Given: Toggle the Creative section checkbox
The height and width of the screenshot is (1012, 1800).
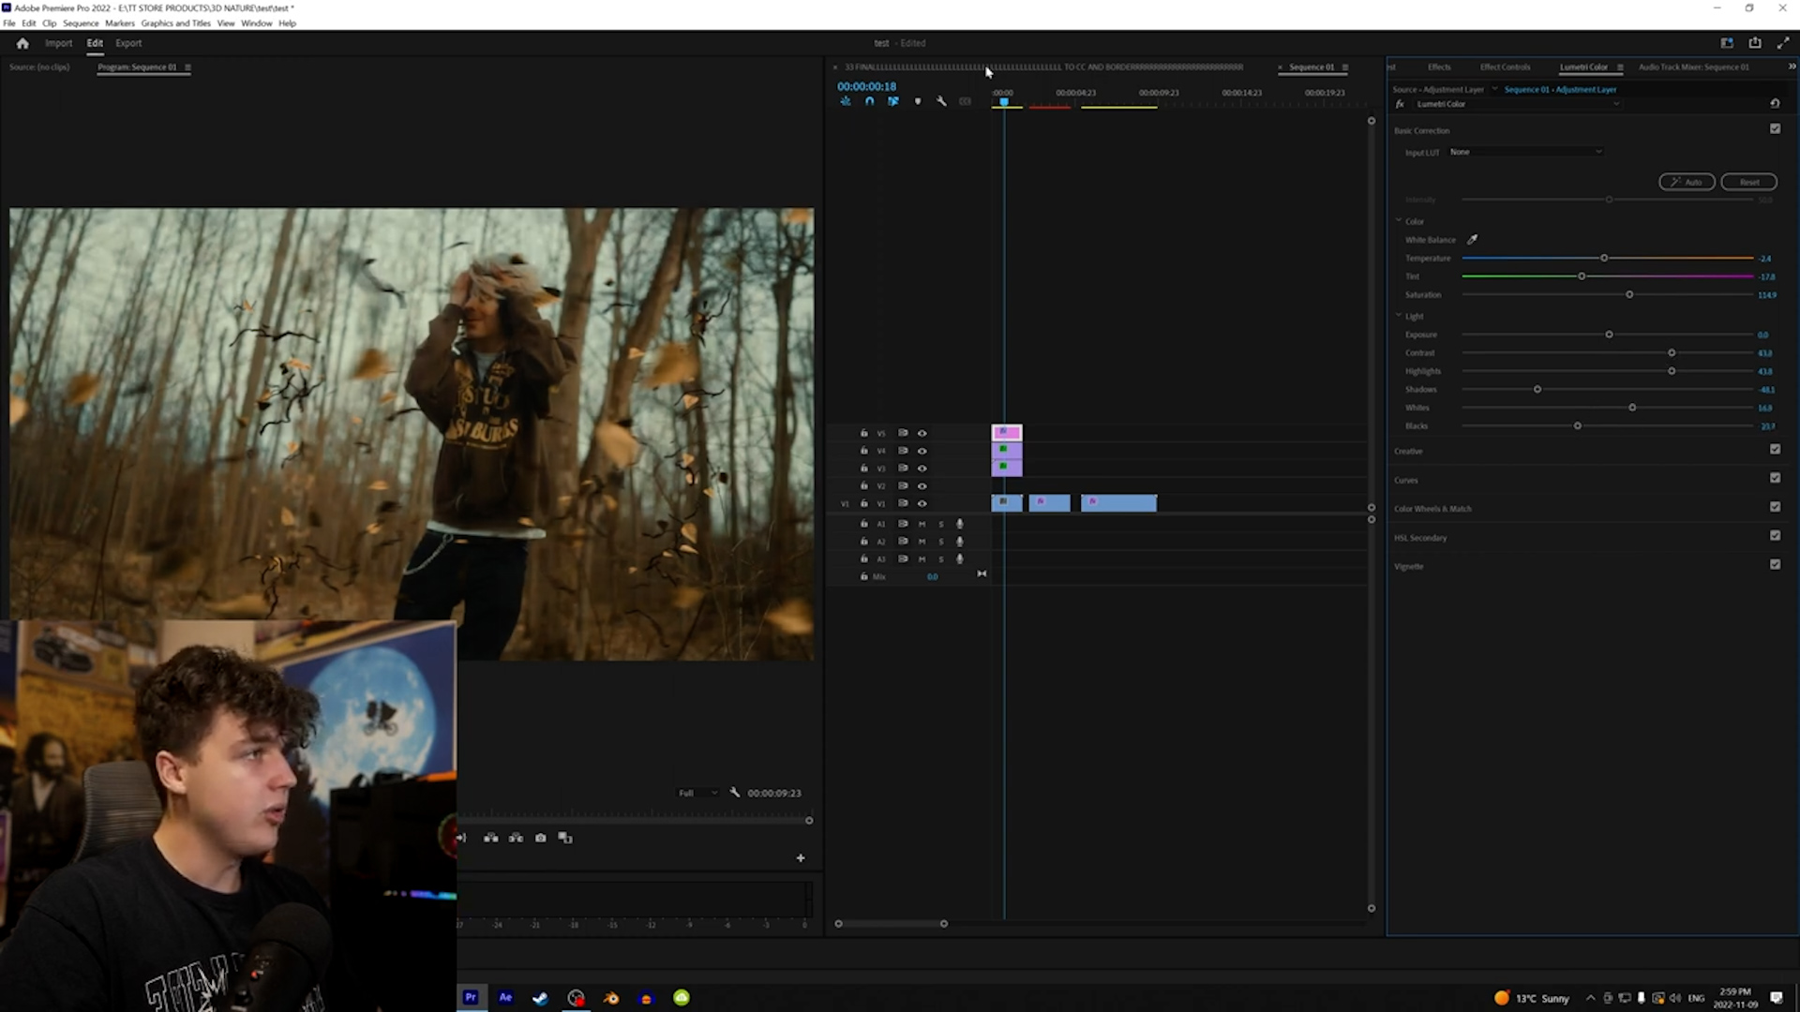Looking at the screenshot, I should pyautogui.click(x=1775, y=450).
